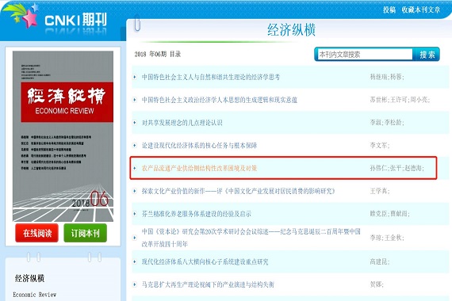Open the 经济纵横 2018 06 cover thumbnail

tap(63, 136)
